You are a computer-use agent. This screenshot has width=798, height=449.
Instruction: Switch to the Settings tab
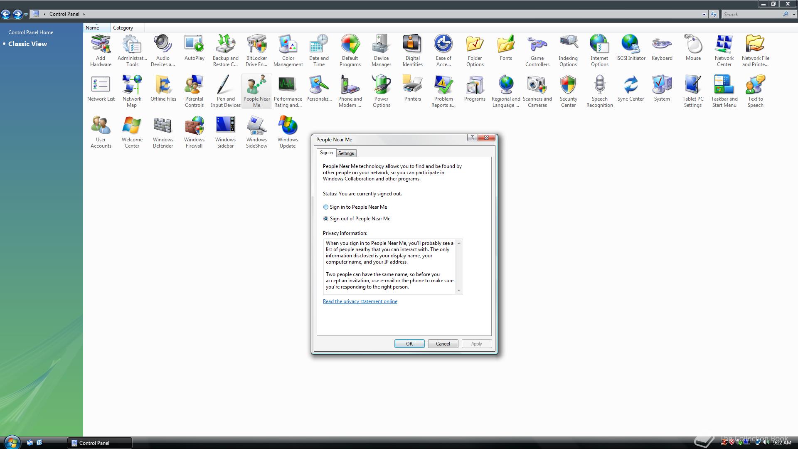(346, 153)
